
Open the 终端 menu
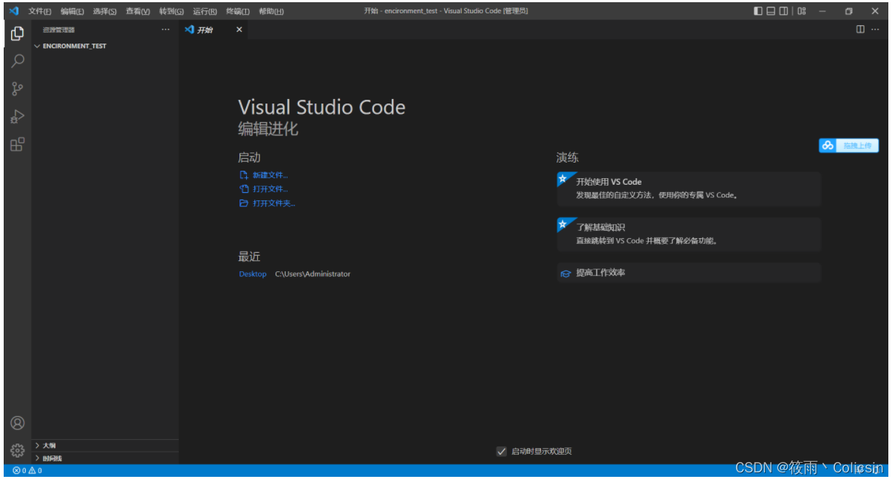(237, 11)
